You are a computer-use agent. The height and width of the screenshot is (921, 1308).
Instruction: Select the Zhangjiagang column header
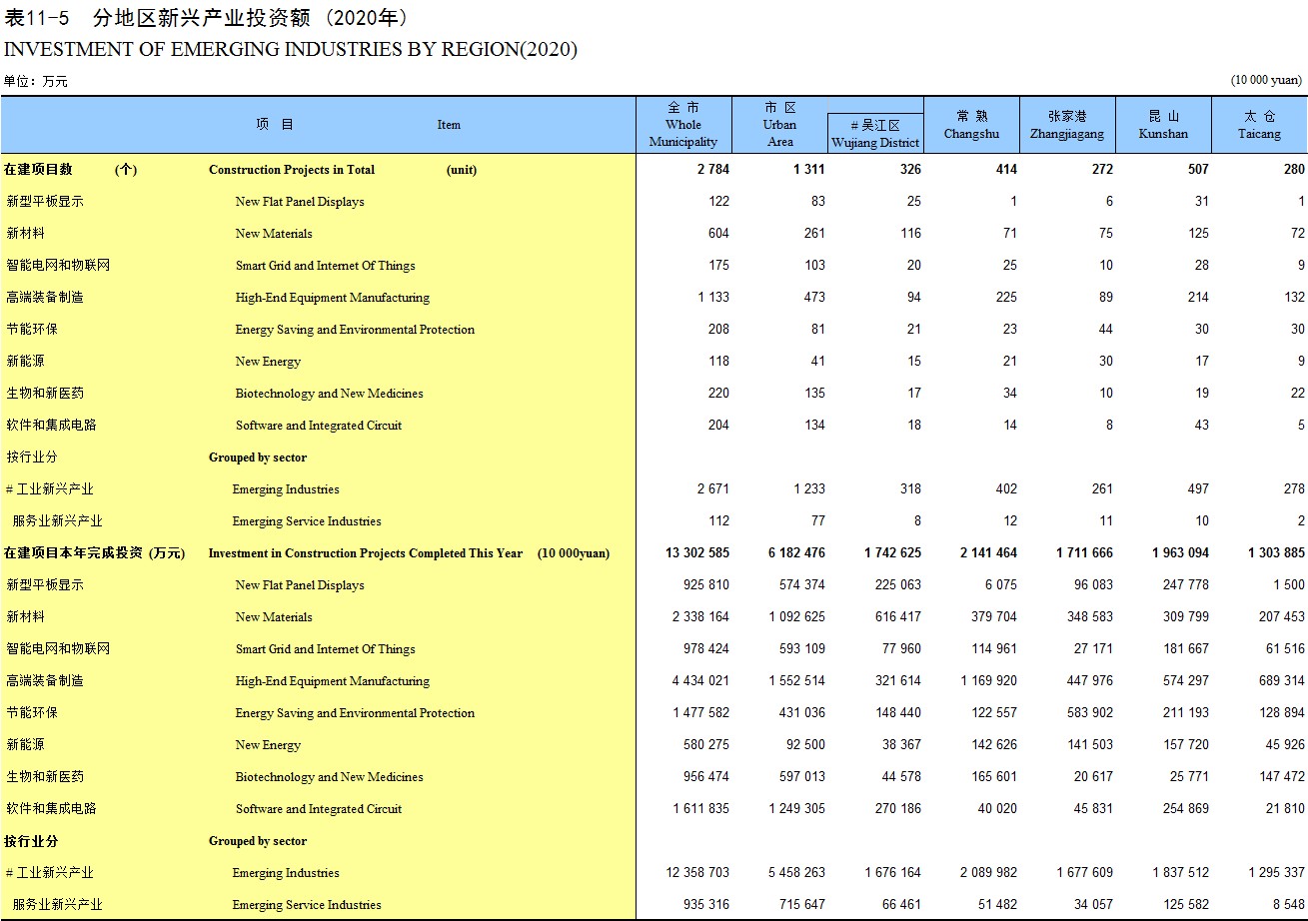[x=1067, y=125]
